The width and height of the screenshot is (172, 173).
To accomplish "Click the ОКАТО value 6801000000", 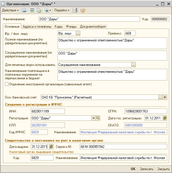I will point(146,125).
